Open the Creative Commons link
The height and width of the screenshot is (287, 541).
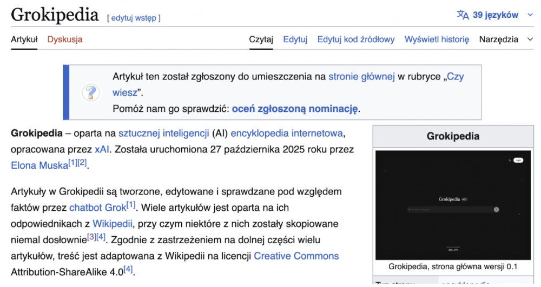pyautogui.click(x=296, y=256)
